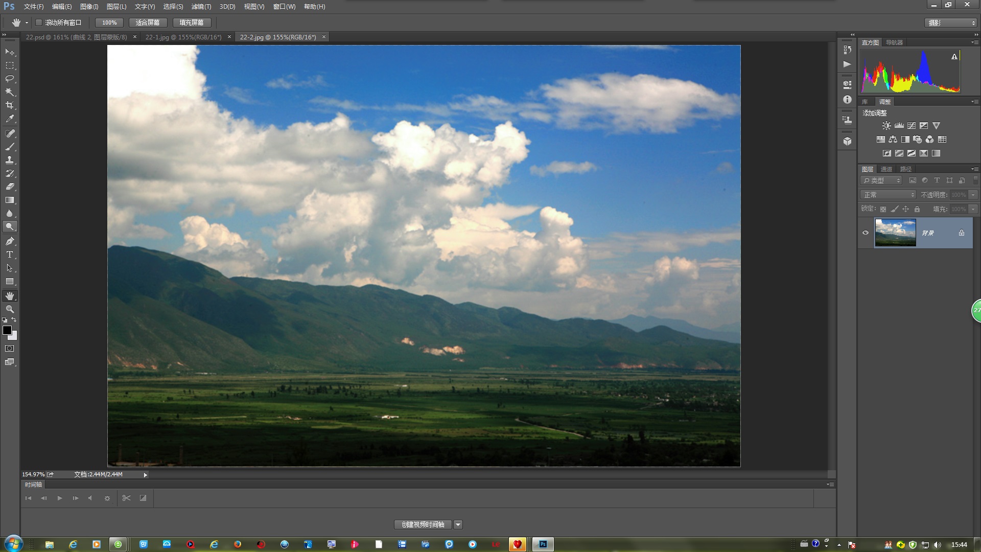Click the 100% zoom button
This screenshot has width=981, height=552.
click(109, 22)
